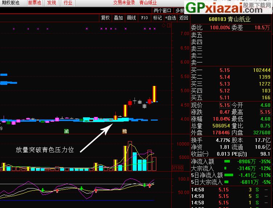Click 买二 price 5.14
This screenshot has width=273, height=208.
224,77
